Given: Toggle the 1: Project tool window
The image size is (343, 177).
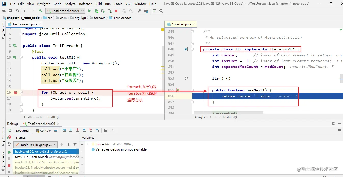Looking at the screenshot, I should (3, 31).
